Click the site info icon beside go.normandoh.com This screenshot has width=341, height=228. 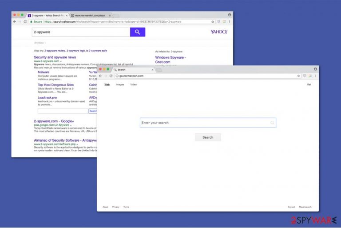(x=117, y=76)
